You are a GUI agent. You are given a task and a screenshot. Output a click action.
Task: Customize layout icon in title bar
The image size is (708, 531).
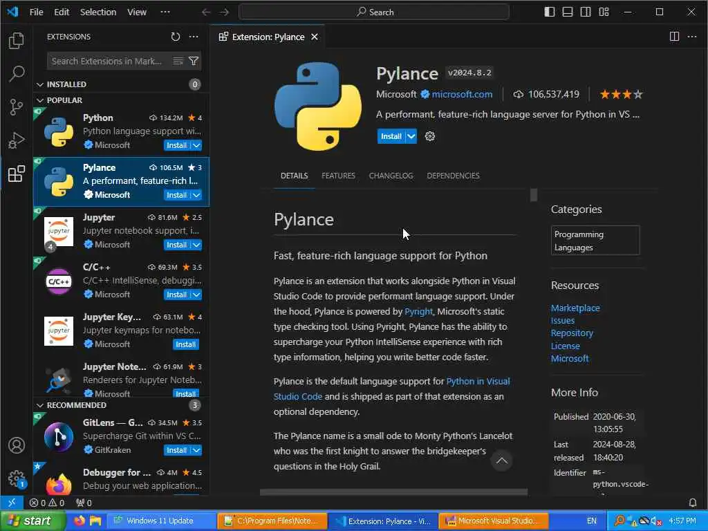[x=604, y=12]
